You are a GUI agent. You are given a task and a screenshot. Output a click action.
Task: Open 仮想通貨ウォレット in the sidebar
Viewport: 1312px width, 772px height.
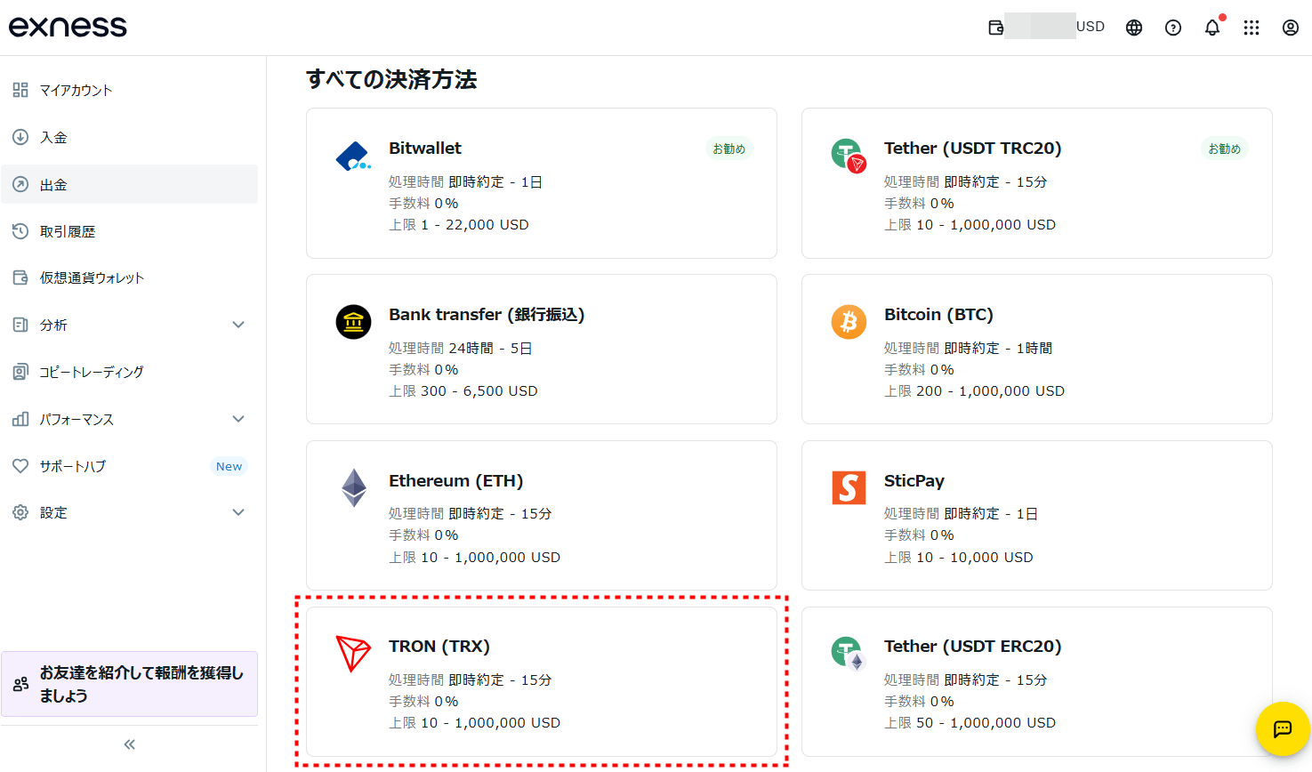click(x=130, y=277)
